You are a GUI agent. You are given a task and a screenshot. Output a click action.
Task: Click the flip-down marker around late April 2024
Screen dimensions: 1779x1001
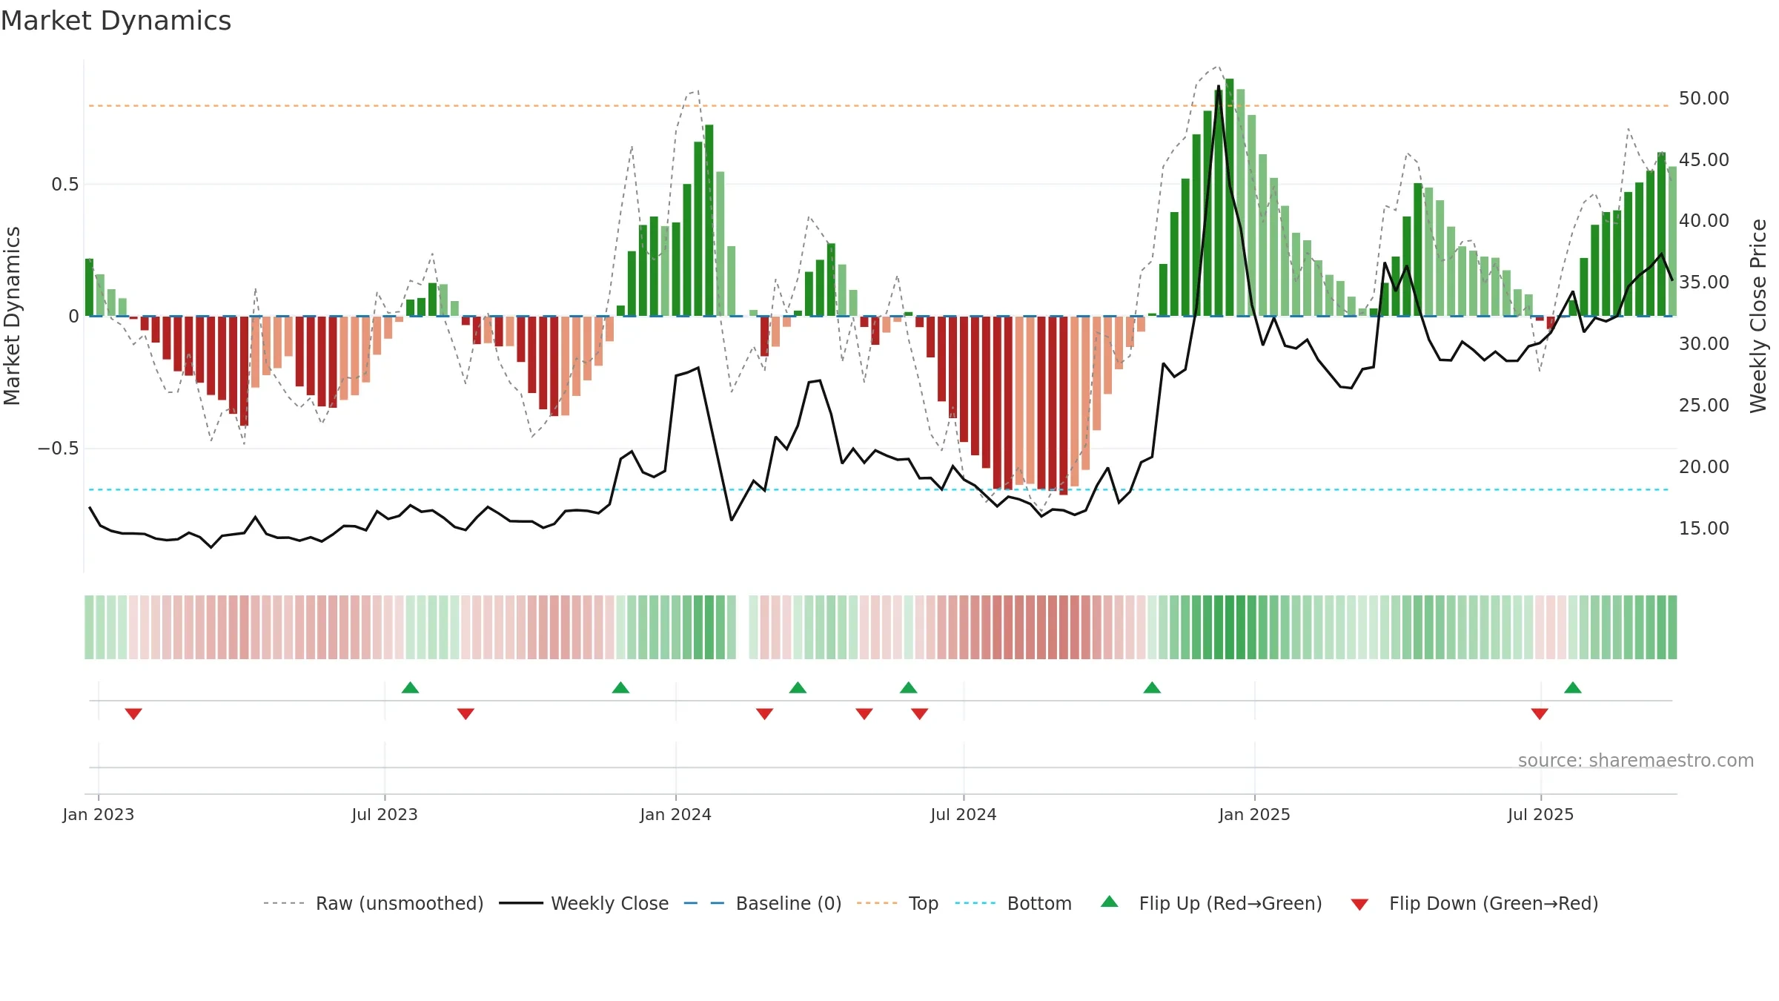(x=864, y=713)
